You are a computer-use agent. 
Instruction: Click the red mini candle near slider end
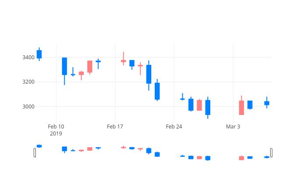(241, 158)
